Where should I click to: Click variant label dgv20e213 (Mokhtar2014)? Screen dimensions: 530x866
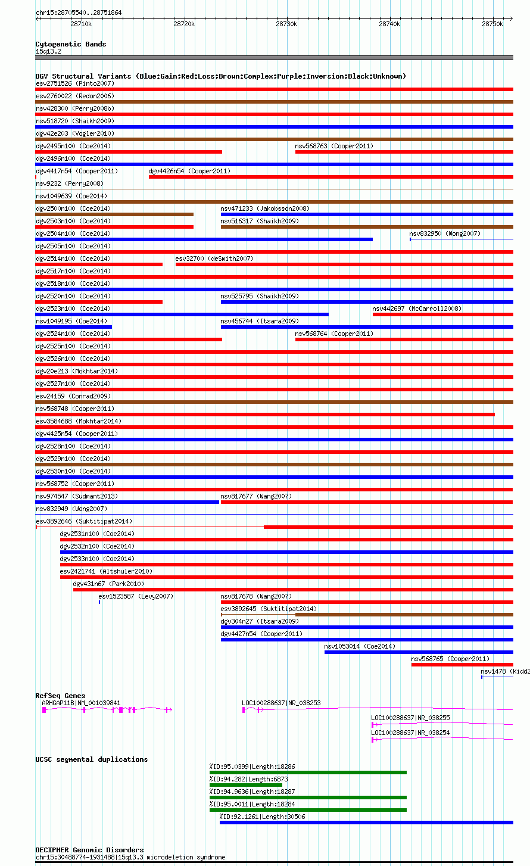(77, 371)
